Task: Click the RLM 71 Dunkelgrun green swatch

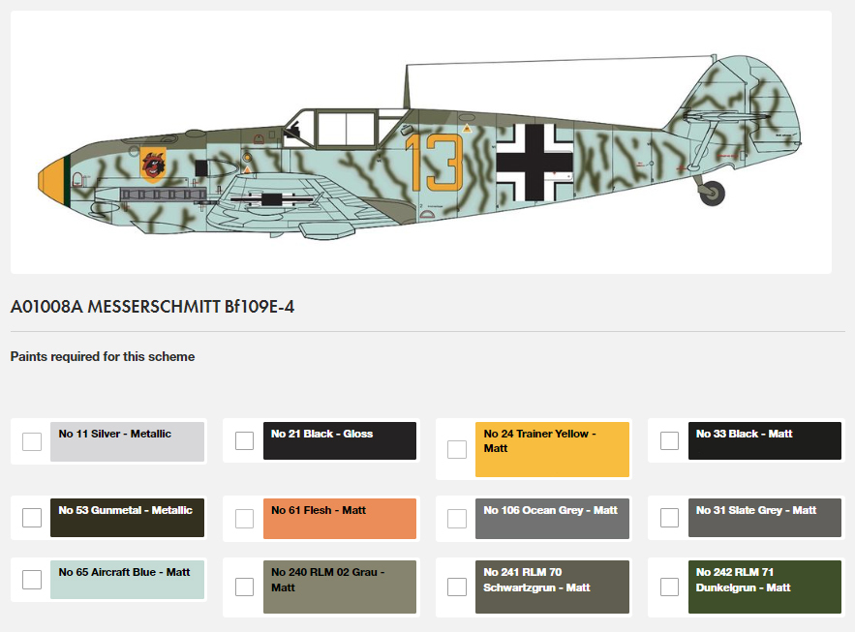Action: tap(765, 587)
